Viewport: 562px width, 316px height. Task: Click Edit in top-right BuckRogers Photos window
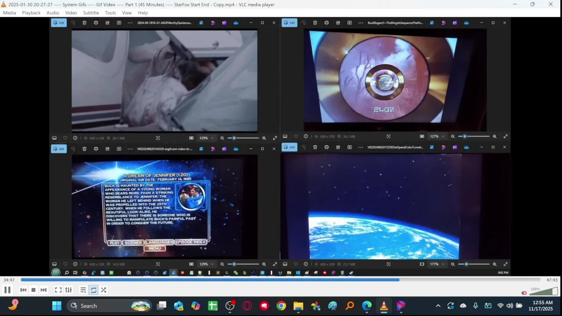point(289,23)
